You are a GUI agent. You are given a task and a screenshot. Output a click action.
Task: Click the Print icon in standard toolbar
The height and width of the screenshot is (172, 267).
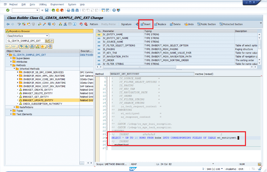(68, 10)
